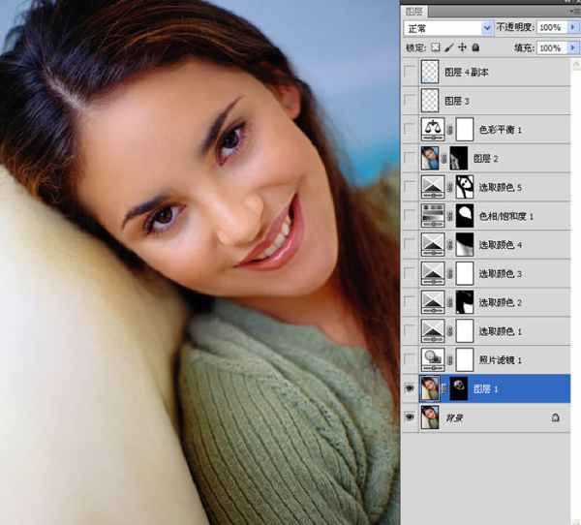
Task: Hide the 背景 layer using its eye
Action: (410, 417)
